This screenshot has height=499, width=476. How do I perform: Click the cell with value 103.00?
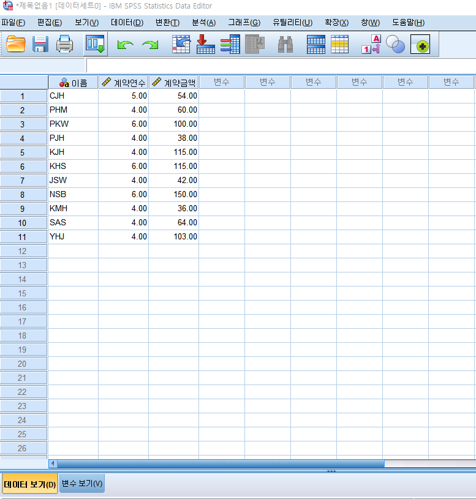click(174, 236)
